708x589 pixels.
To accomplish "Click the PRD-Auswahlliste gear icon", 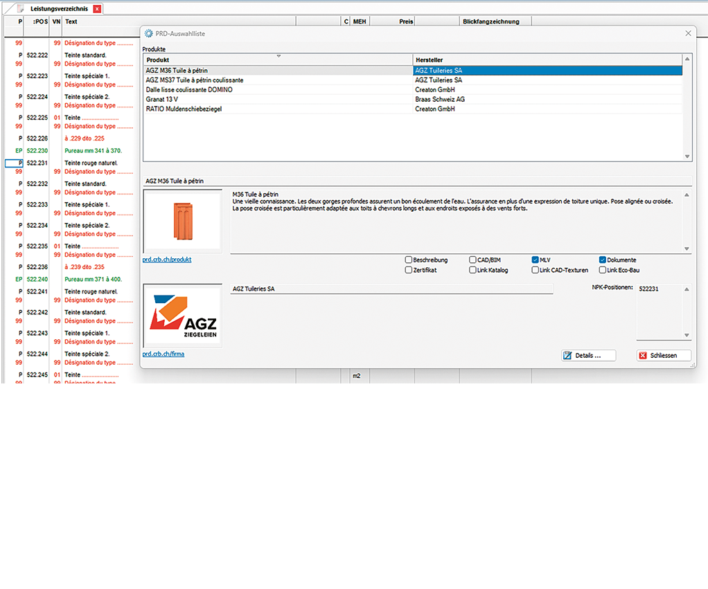I will (148, 33).
